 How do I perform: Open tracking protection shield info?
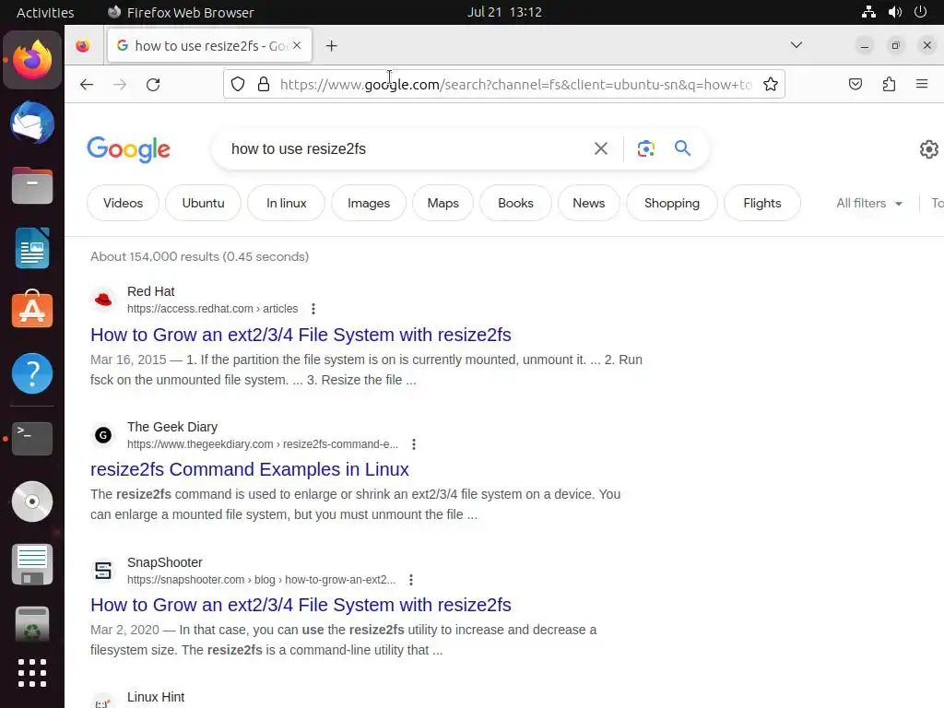tap(238, 84)
